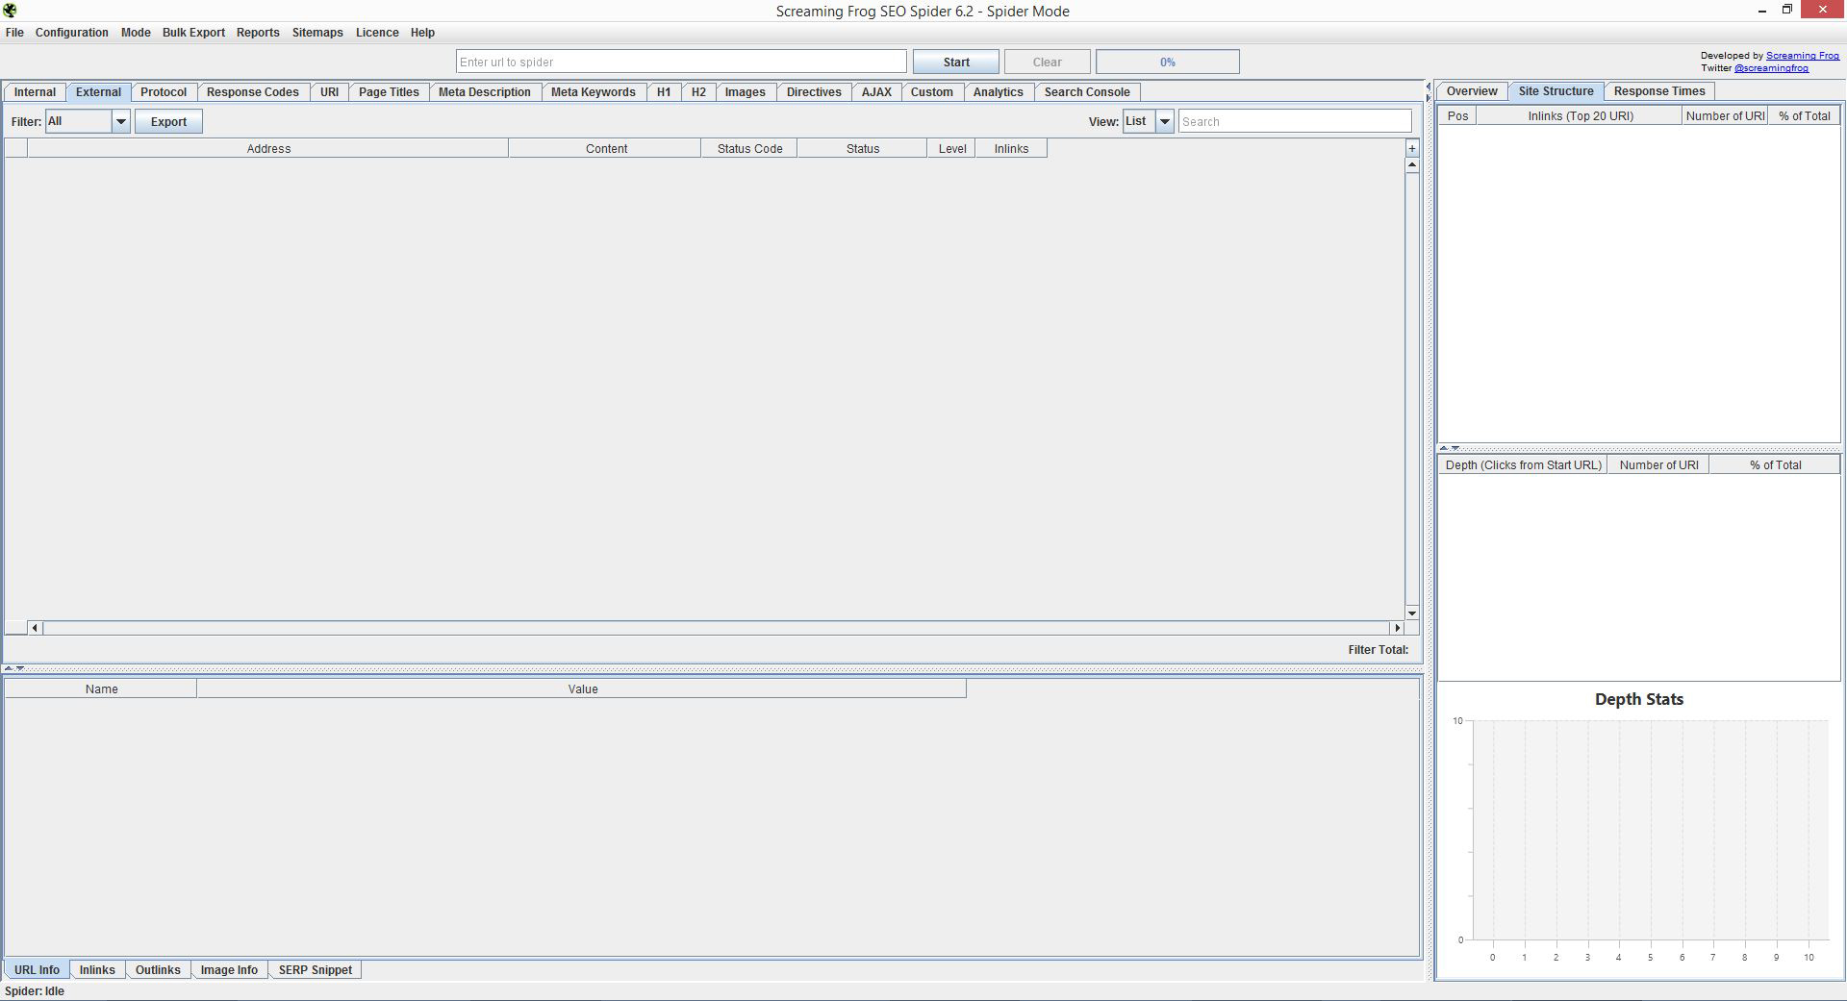Click the Number of URI header in Depth table
Screen dimensions: 1847x1001
coord(1658,465)
